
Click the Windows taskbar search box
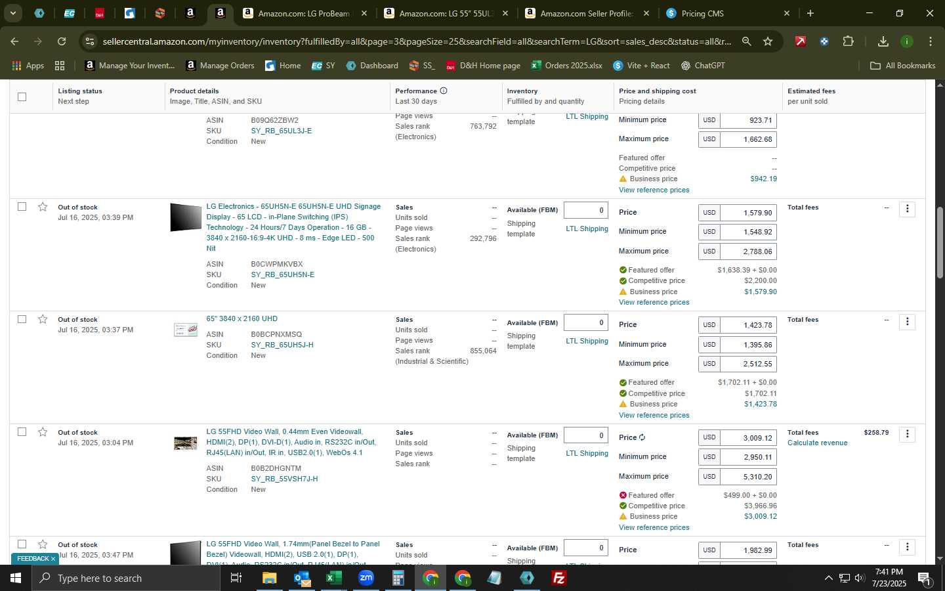[x=126, y=578]
